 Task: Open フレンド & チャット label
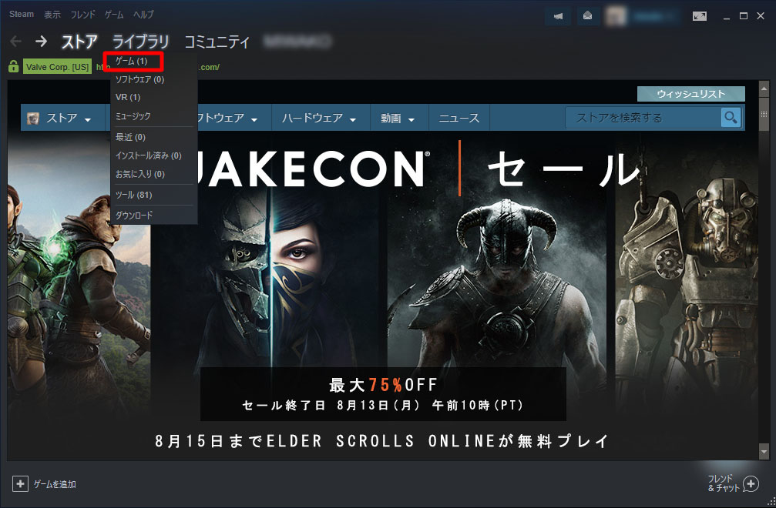point(724,483)
